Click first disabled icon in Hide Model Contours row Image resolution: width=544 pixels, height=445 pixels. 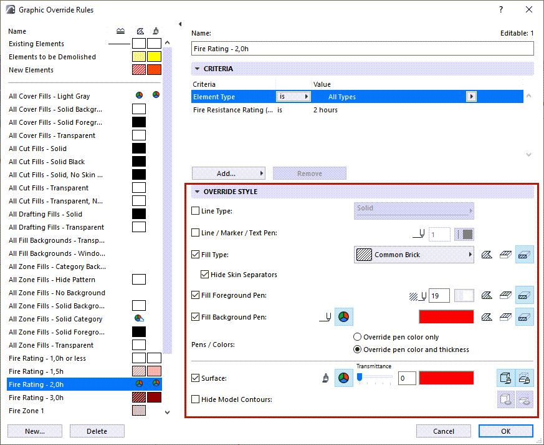tap(506, 399)
